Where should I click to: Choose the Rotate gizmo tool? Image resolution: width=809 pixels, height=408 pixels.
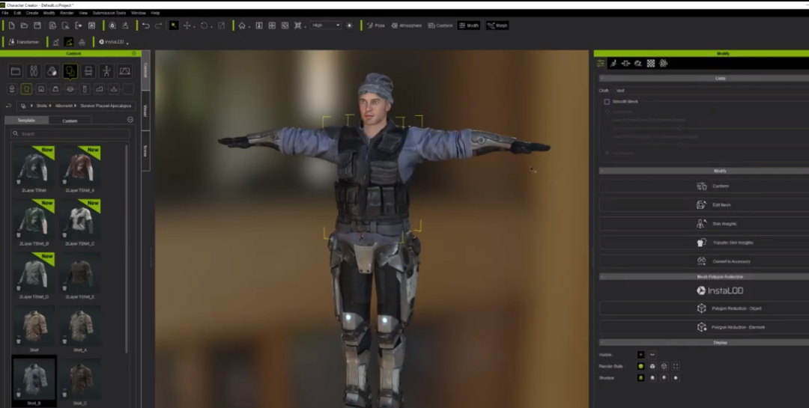pos(204,25)
